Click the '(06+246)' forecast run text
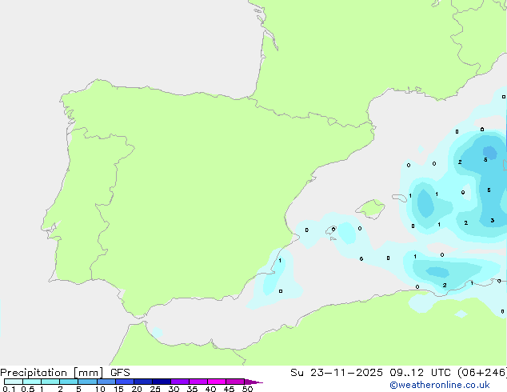The width and height of the screenshot is (507, 392). [482, 373]
